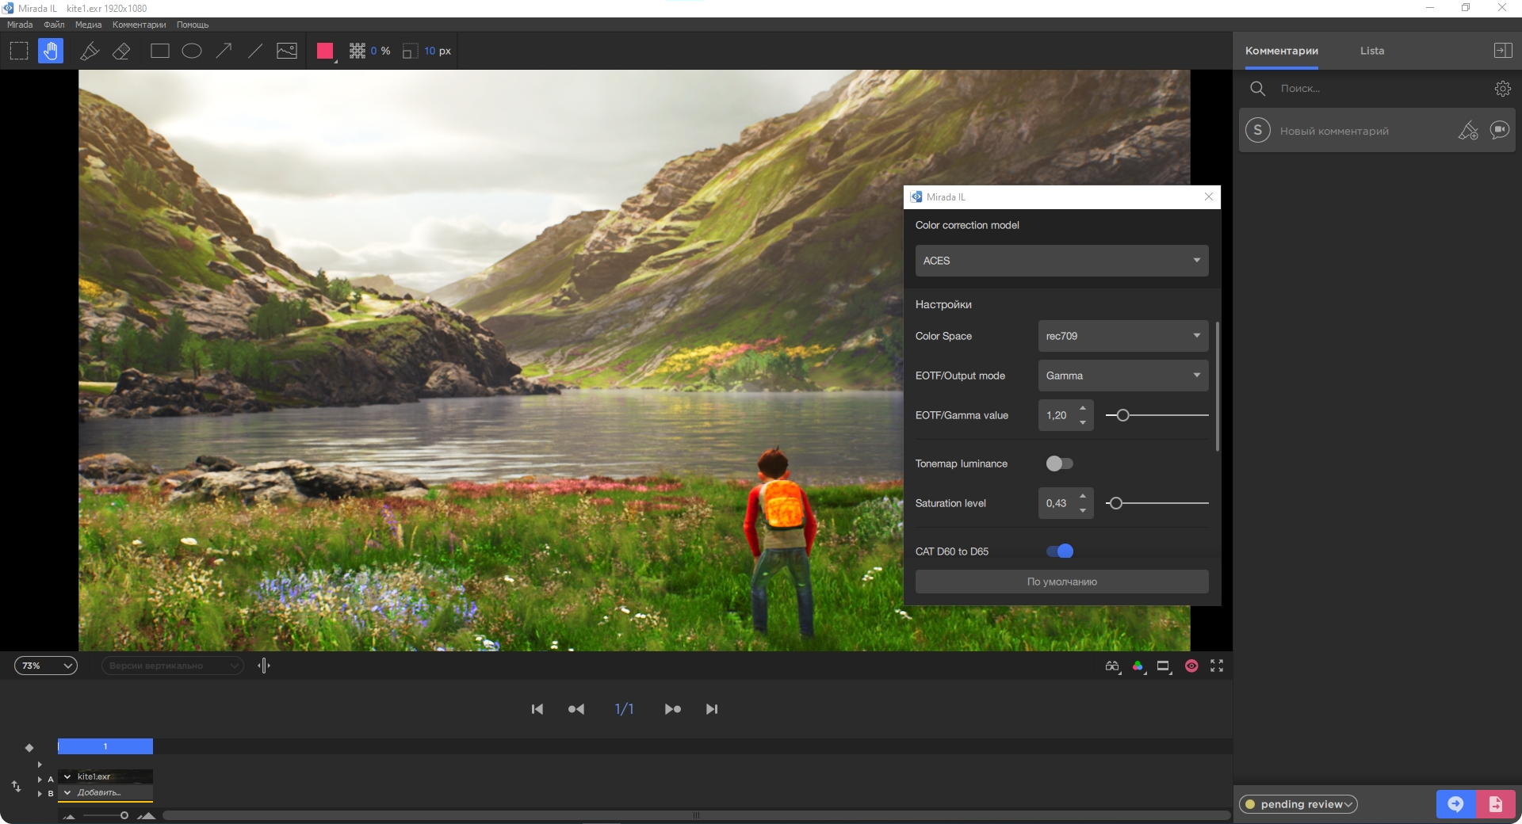Click the video comment bubble icon
This screenshot has height=824, width=1522.
[1499, 130]
